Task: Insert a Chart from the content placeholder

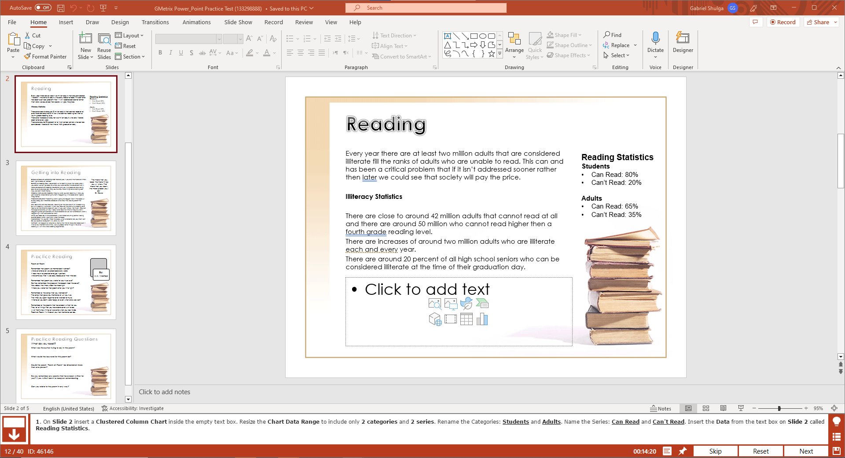Action: tap(482, 319)
